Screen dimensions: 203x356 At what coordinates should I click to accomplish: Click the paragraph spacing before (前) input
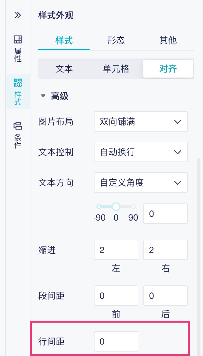coord(116,296)
